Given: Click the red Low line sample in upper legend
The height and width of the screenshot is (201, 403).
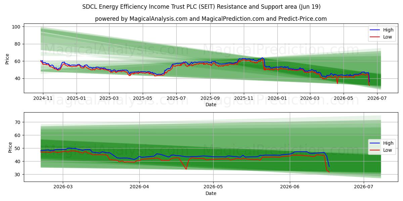Looking at the screenshot, I should click(x=375, y=37).
